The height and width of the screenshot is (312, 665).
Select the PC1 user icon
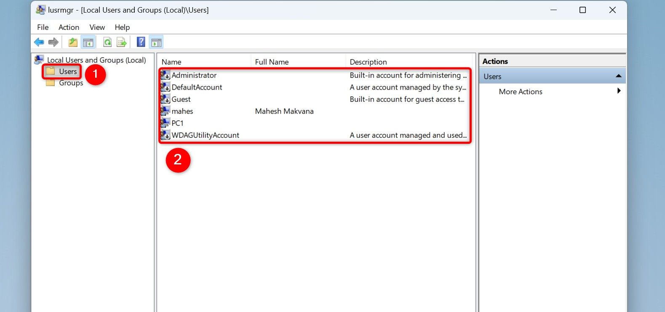(166, 123)
